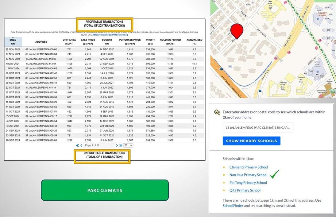Viewport: 336px width, 217px height.
Task: Open Clementi Primary School link
Action: [249, 167]
